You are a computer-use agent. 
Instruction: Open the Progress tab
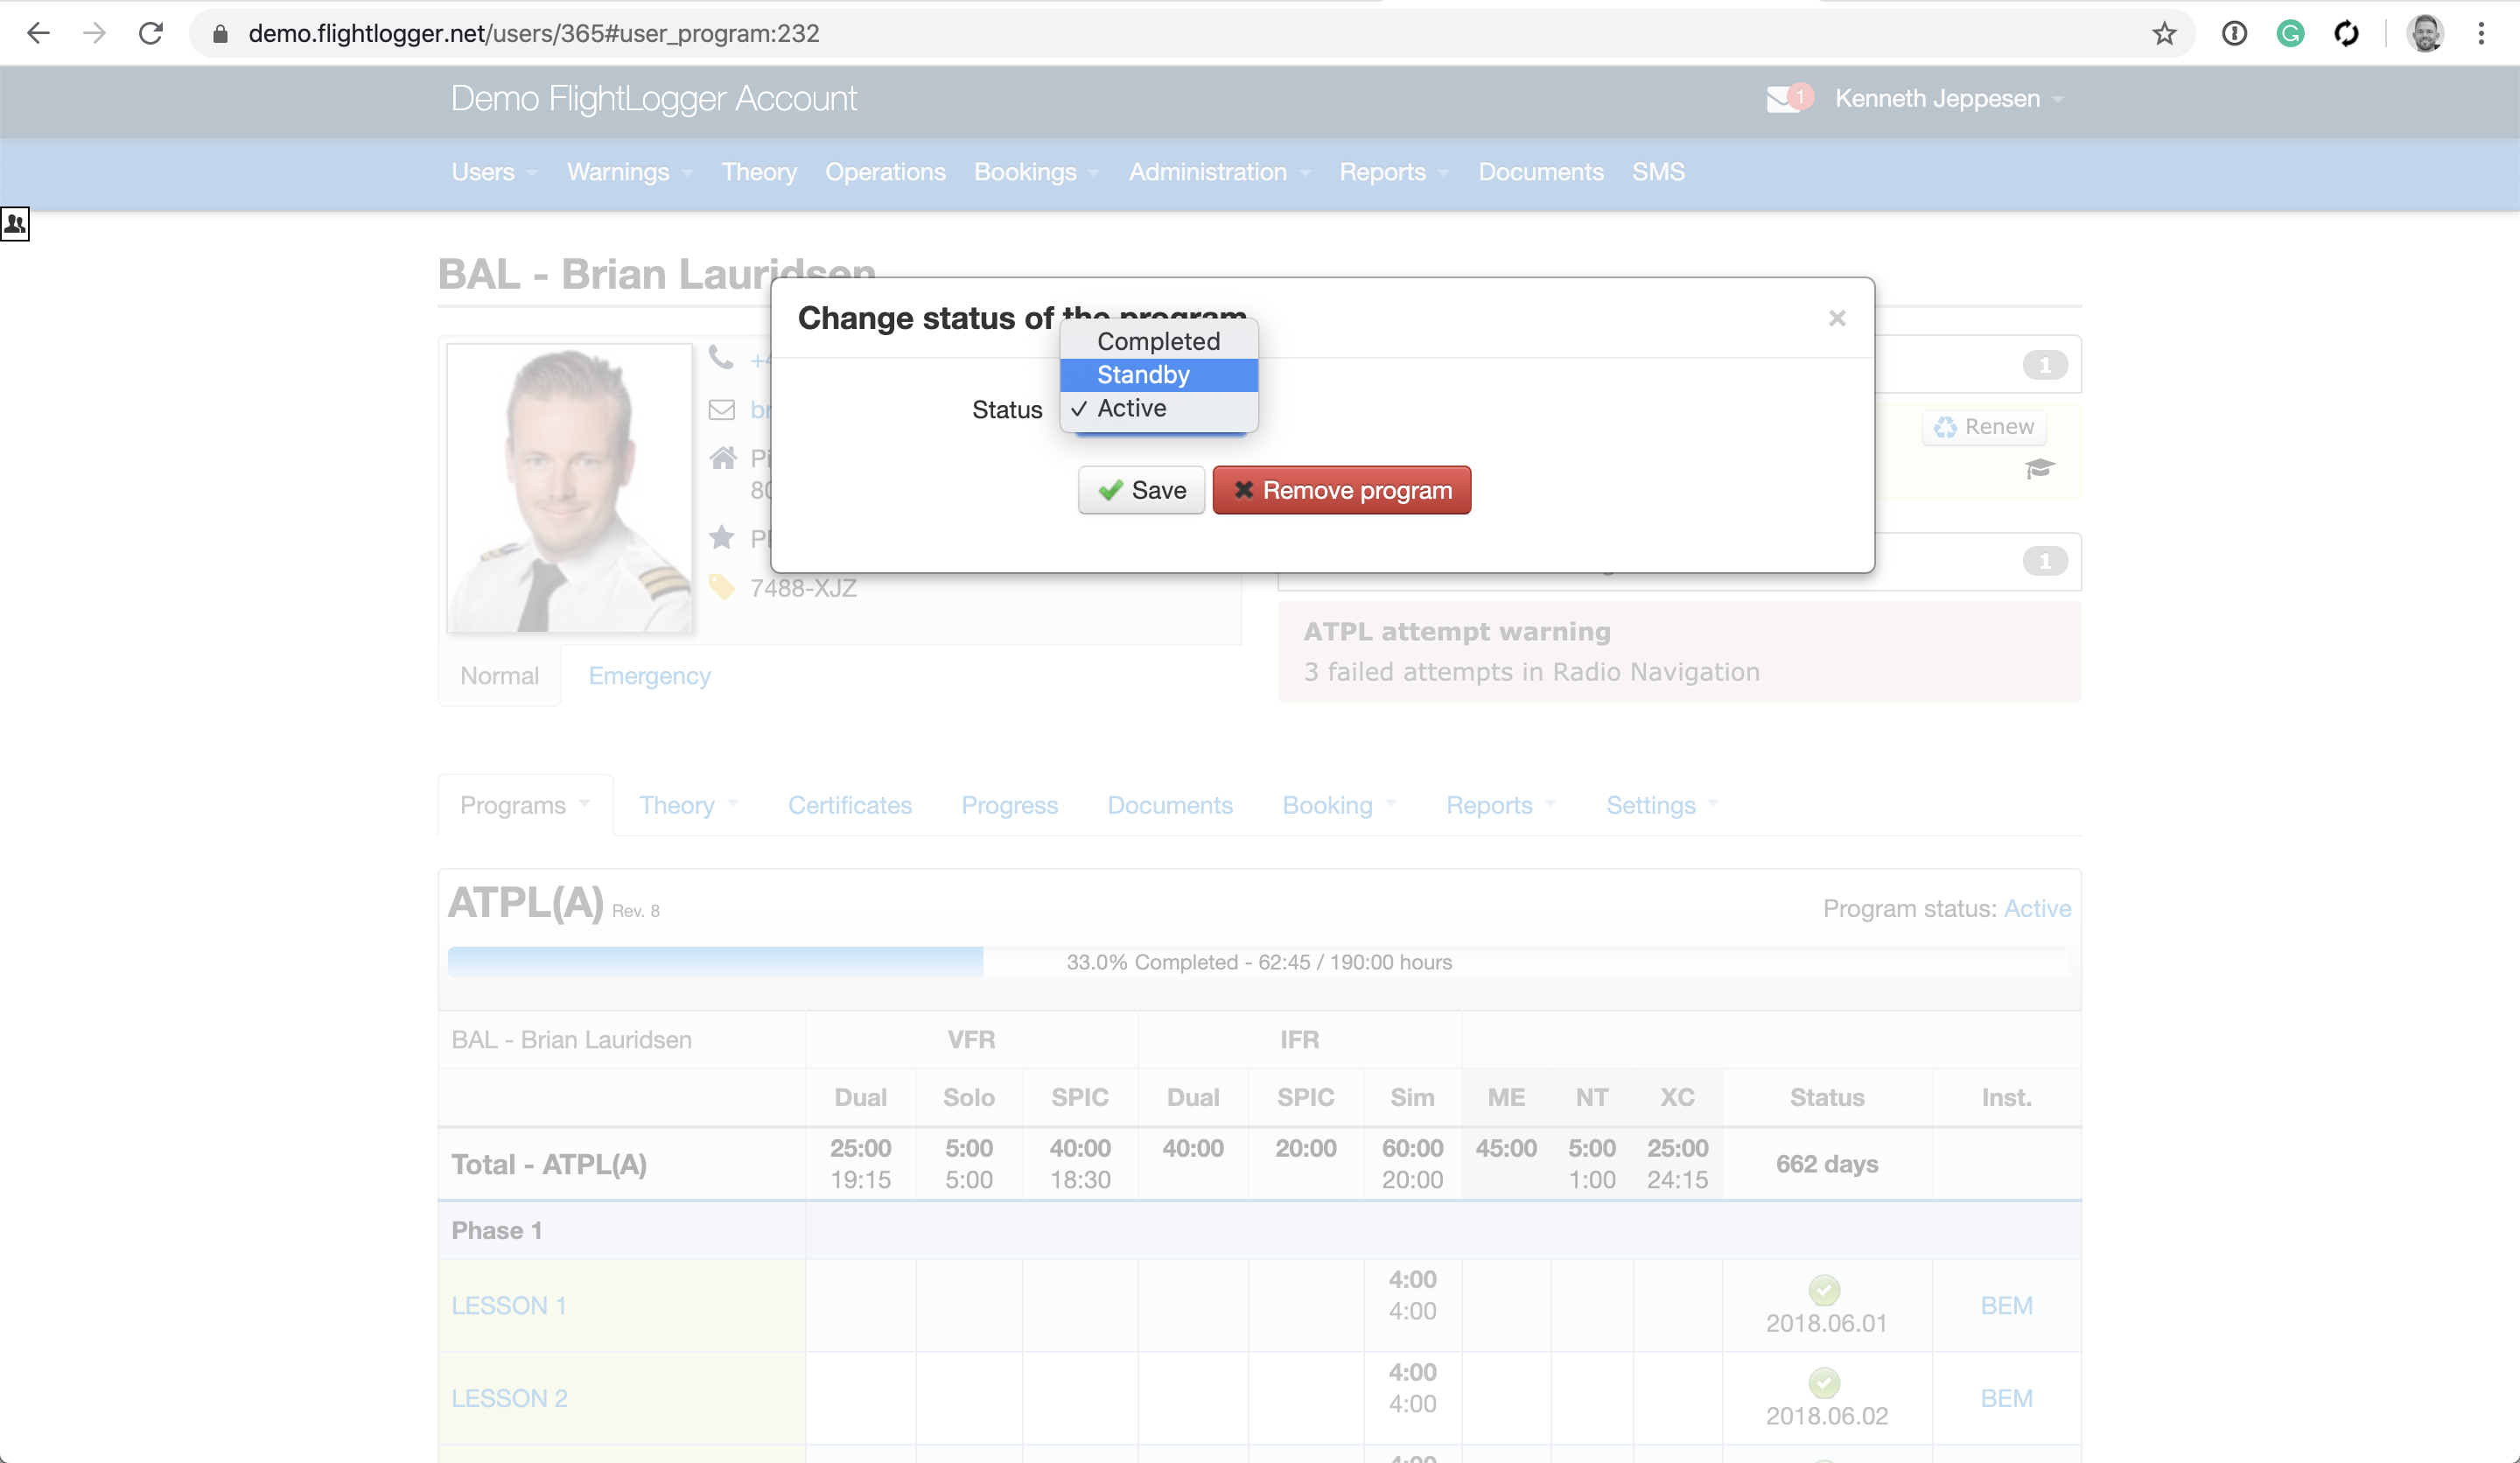tap(1009, 805)
